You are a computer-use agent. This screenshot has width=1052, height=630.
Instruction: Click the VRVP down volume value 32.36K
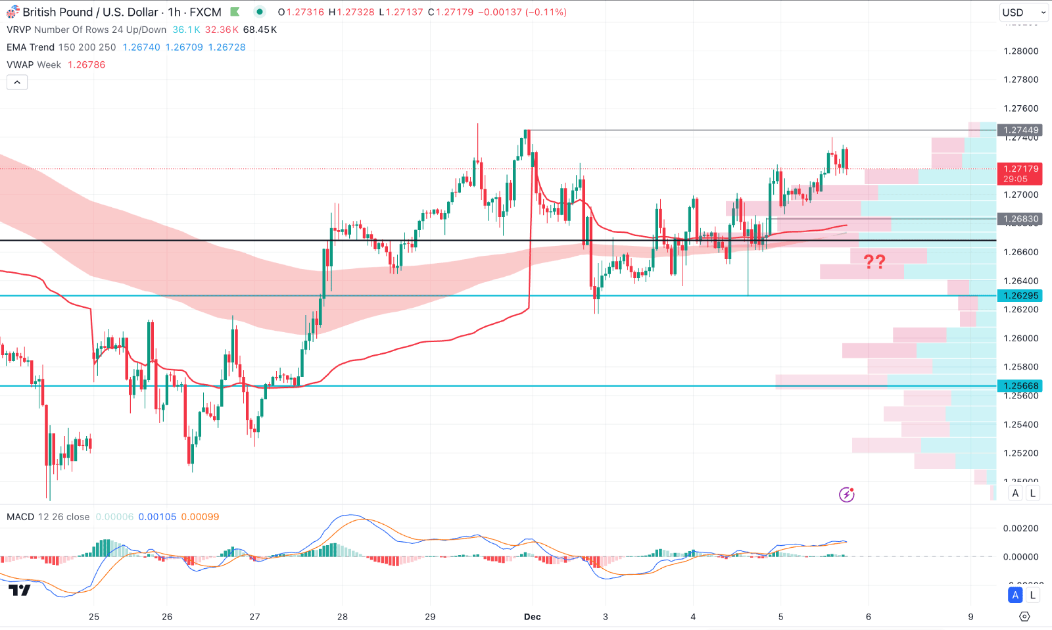pyautogui.click(x=222, y=30)
